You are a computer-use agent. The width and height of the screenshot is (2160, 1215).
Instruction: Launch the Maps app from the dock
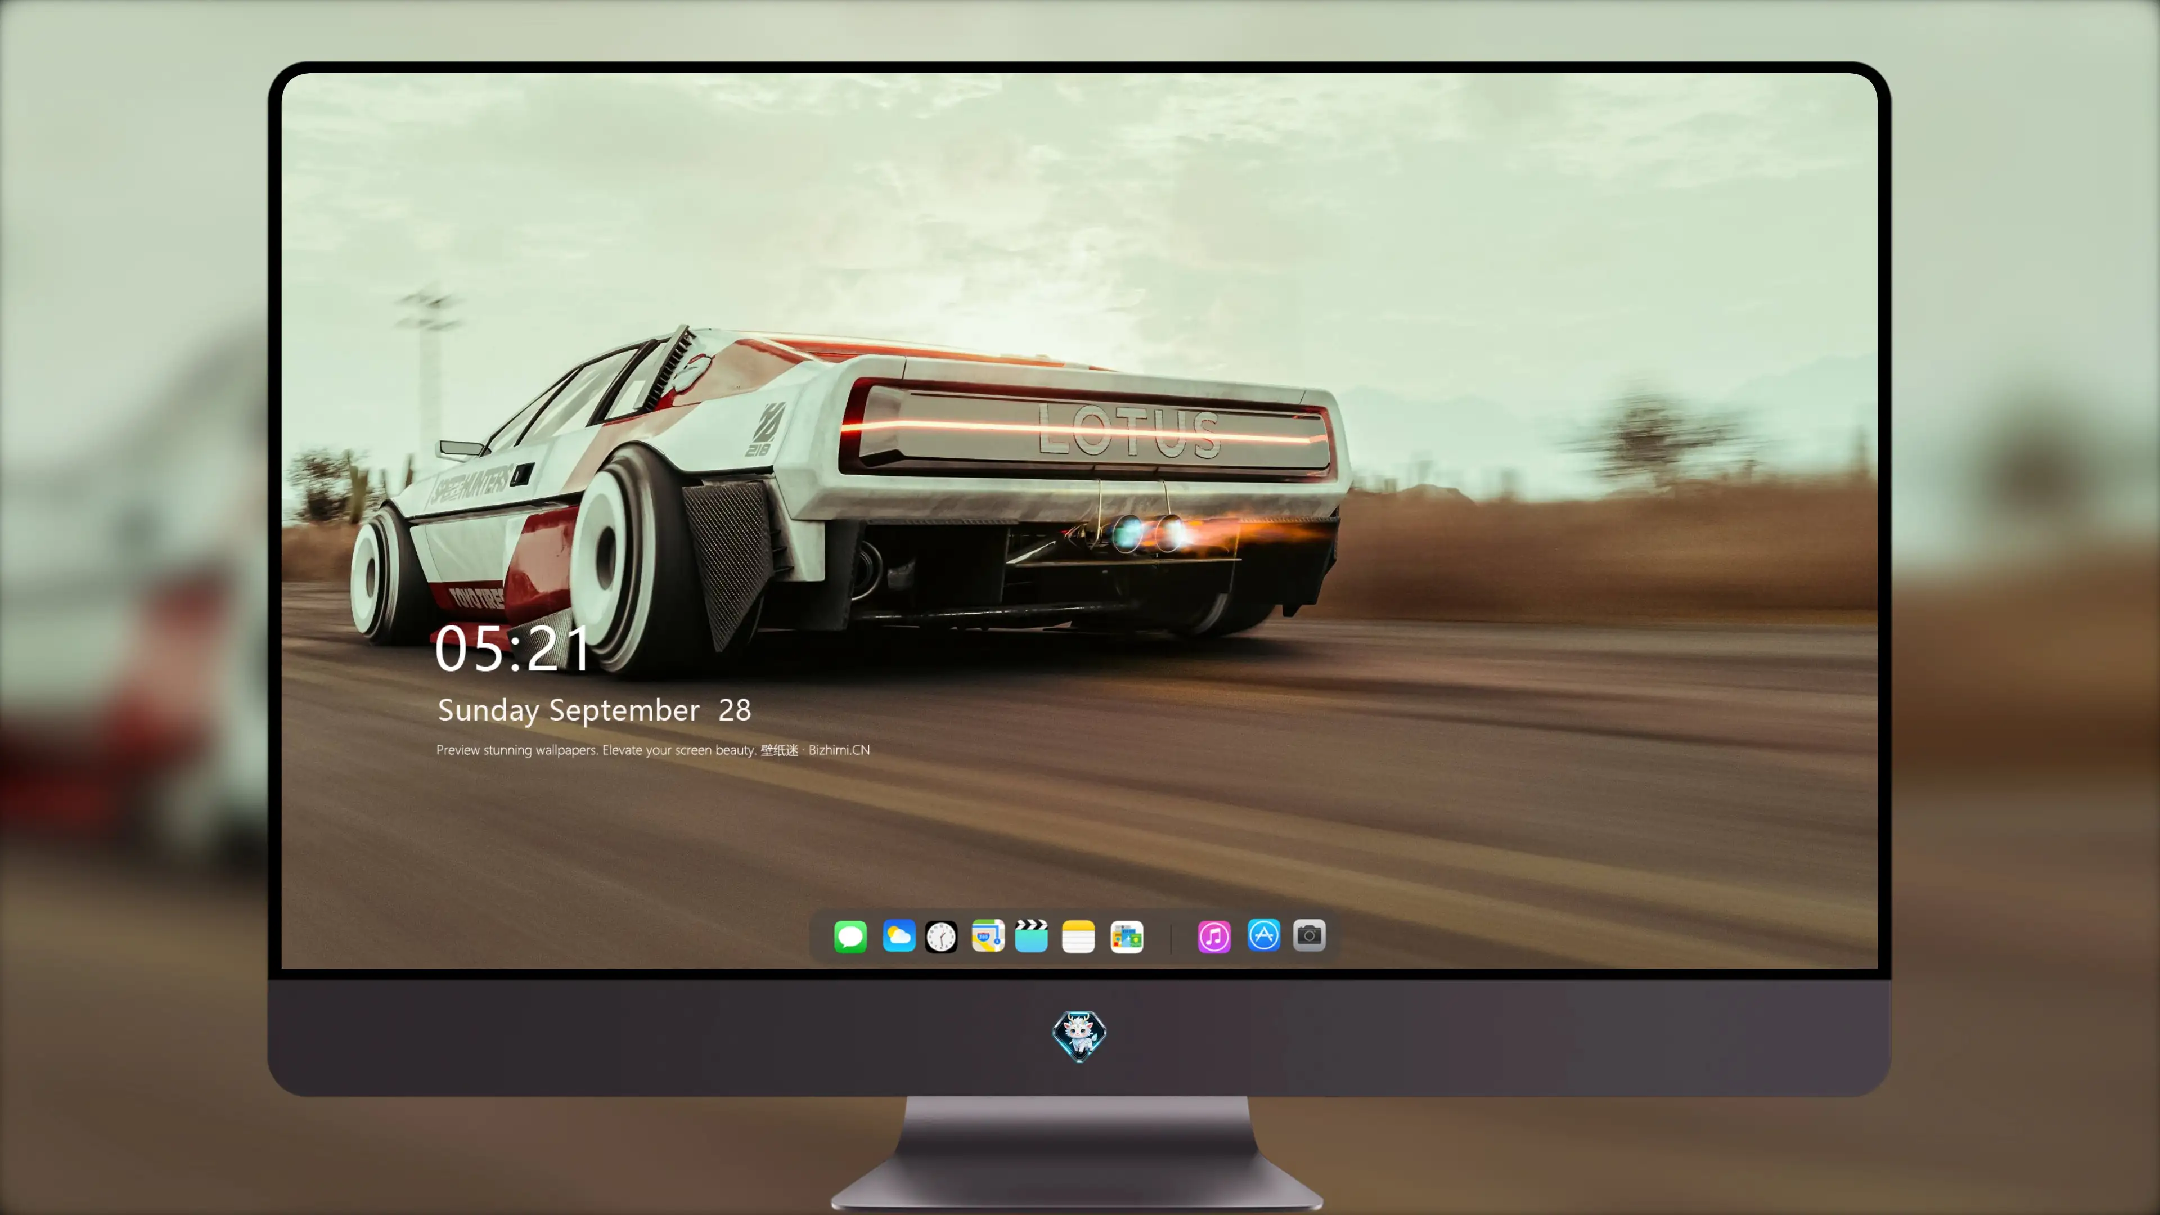(x=988, y=936)
